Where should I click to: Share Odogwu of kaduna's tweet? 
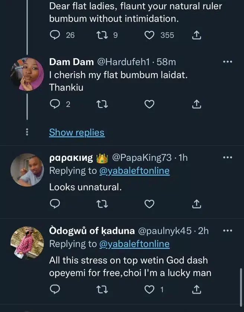[x=196, y=289]
